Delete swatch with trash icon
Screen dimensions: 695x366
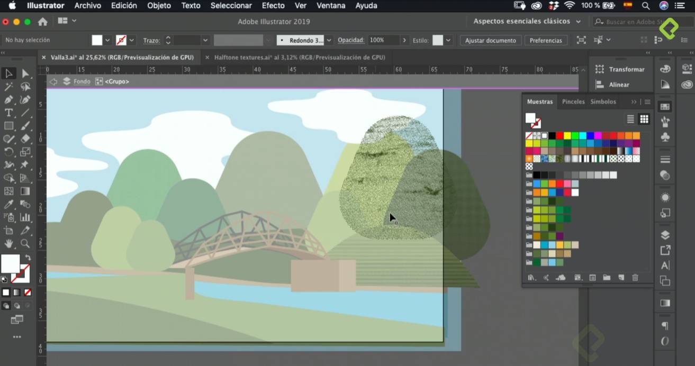pos(635,278)
